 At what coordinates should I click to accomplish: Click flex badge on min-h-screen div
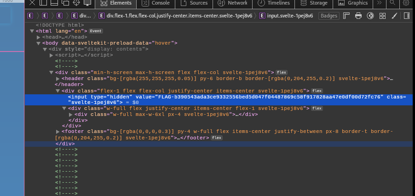(281, 73)
